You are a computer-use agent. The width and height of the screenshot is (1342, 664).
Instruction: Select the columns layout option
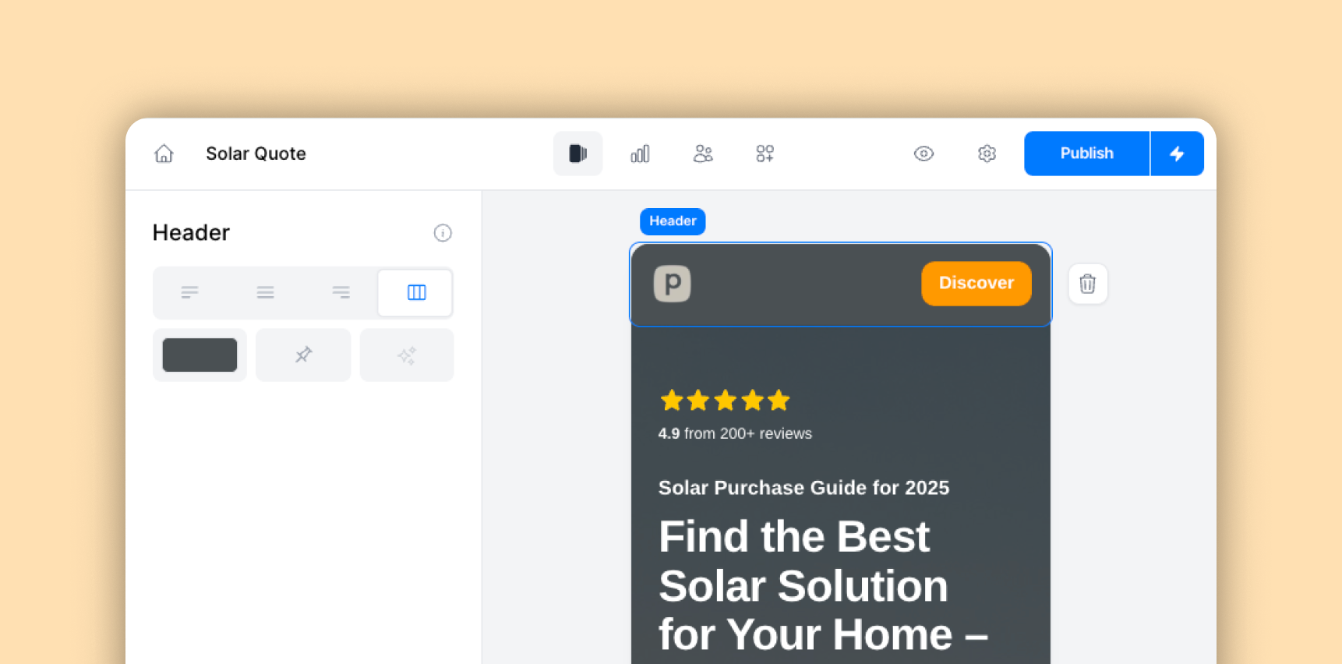(416, 292)
